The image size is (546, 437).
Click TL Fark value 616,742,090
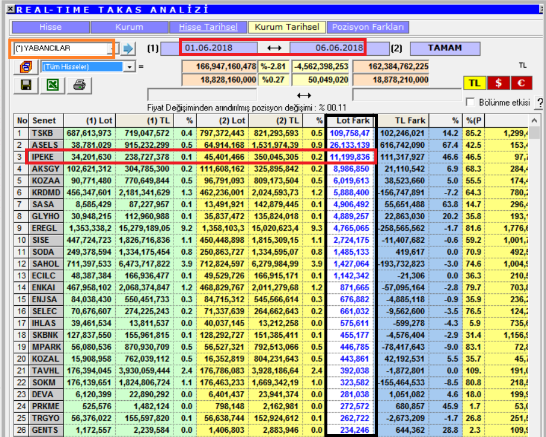click(x=403, y=145)
